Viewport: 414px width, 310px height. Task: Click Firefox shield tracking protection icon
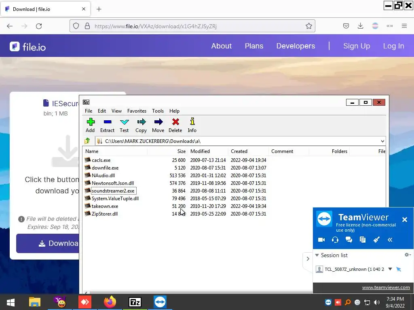[76, 26]
